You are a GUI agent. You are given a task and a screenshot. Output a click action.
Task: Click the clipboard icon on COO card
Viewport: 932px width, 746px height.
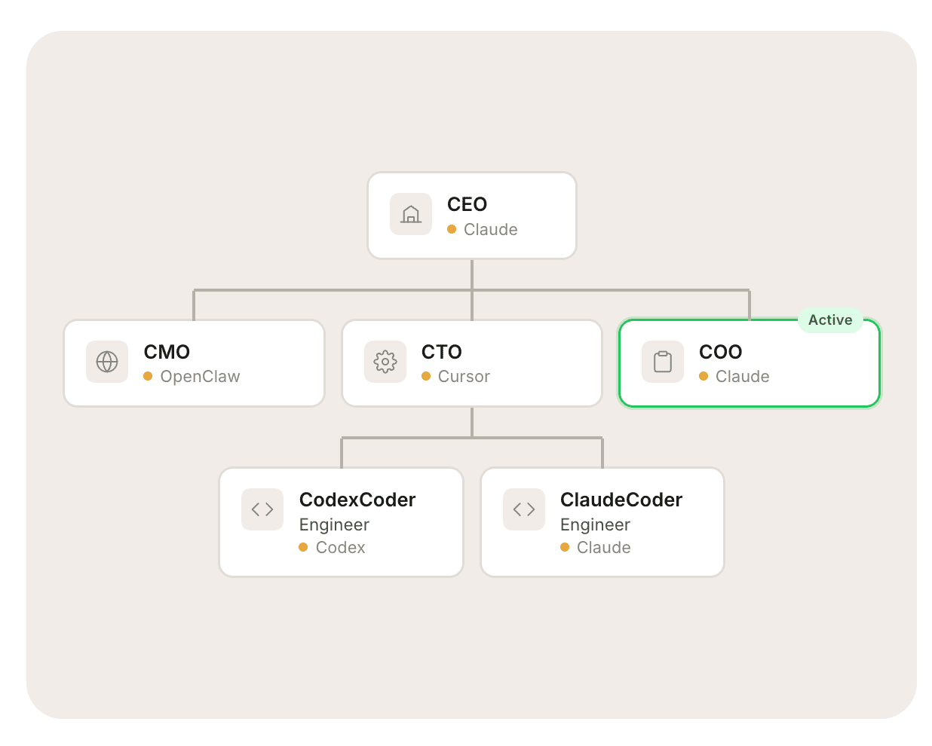click(663, 362)
